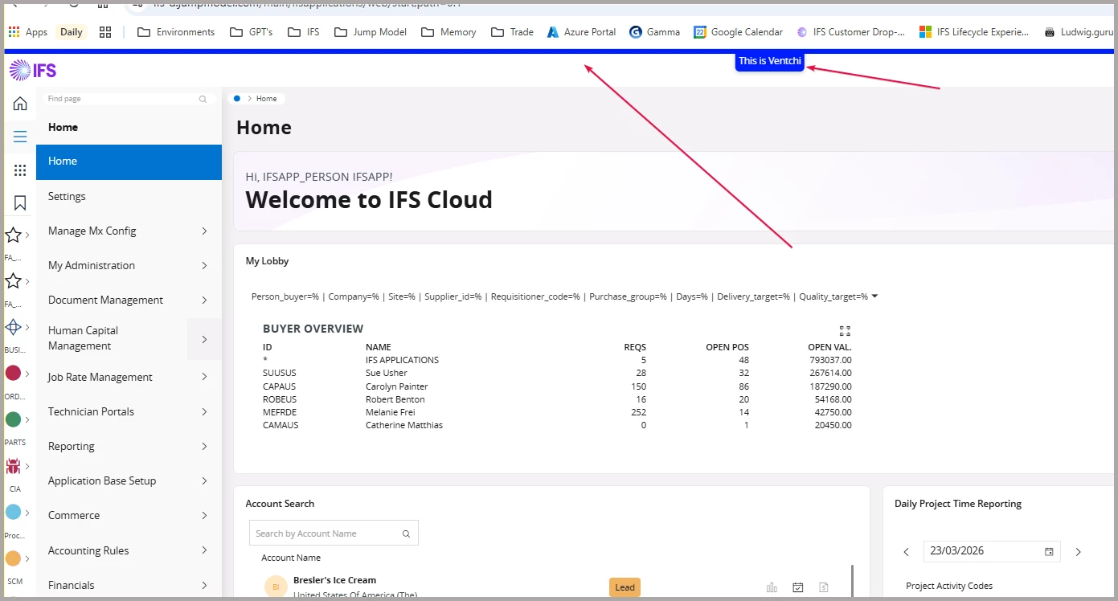Click the red CIA bug icon
Image resolution: width=1118 pixels, height=601 pixels.
[x=13, y=466]
